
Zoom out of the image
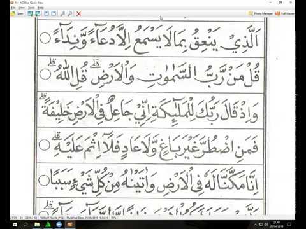coord(70,14)
